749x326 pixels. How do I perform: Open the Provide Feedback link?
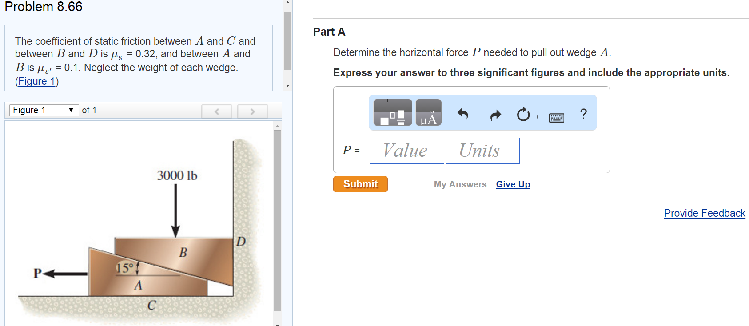(705, 213)
